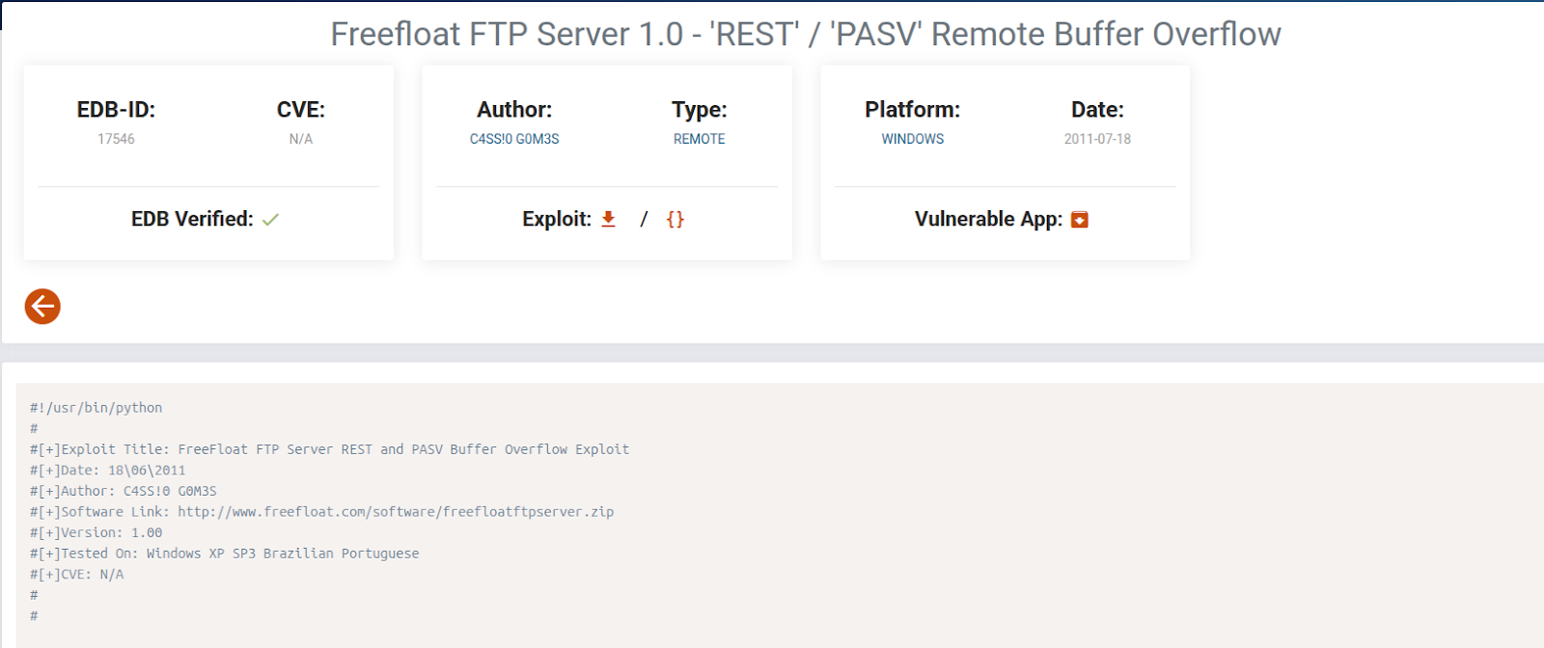The height and width of the screenshot is (648, 1544).
Task: Click the Tested On: Windows XP SP3 line
Action: click(x=224, y=553)
